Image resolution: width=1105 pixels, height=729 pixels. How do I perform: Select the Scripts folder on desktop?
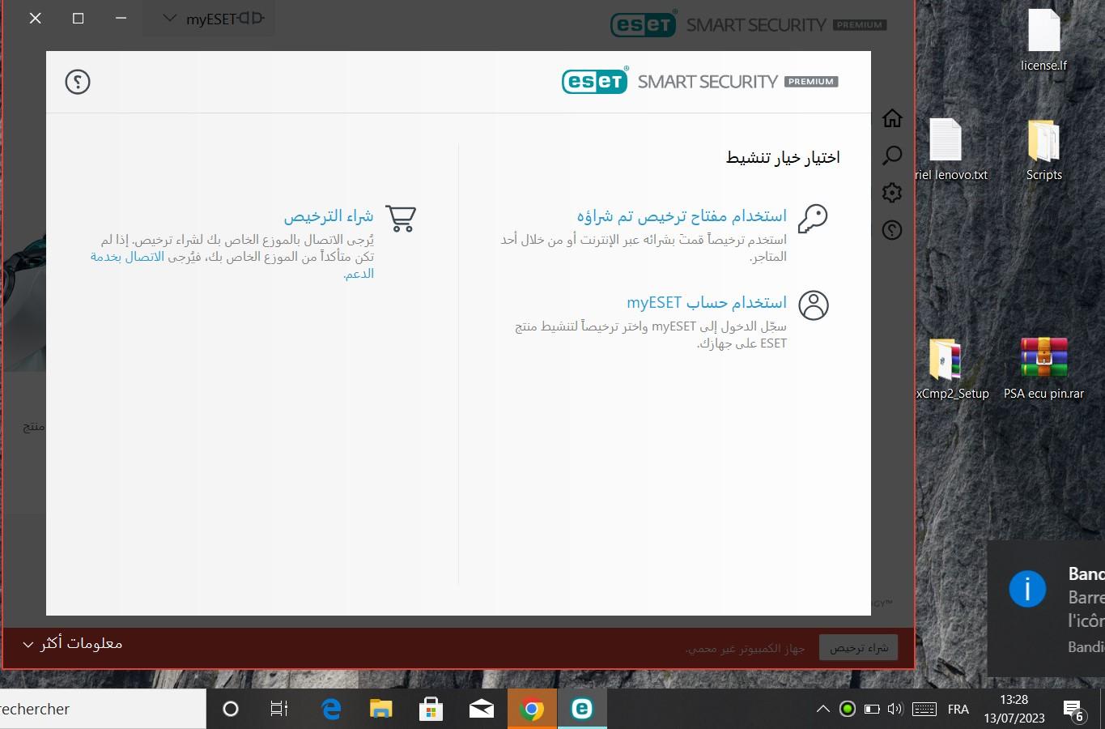[1043, 150]
